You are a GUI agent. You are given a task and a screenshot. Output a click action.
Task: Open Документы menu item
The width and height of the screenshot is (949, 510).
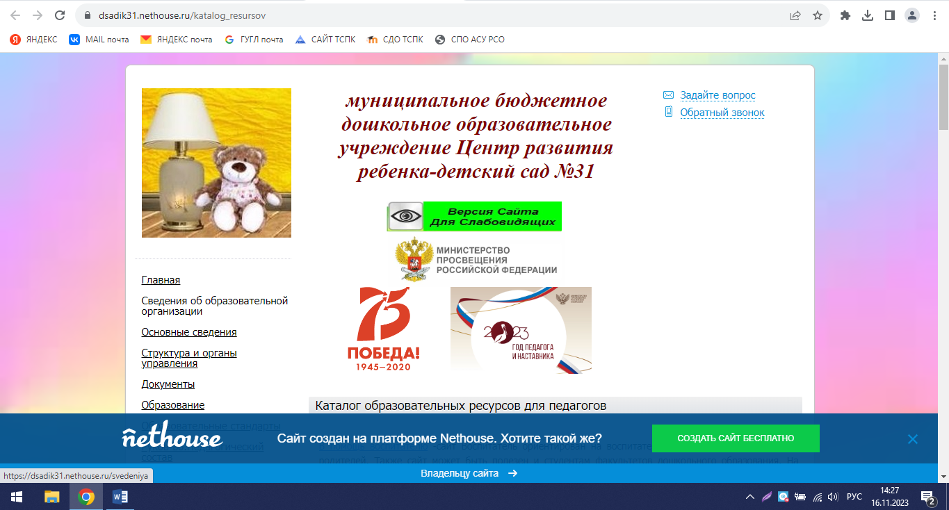point(168,384)
